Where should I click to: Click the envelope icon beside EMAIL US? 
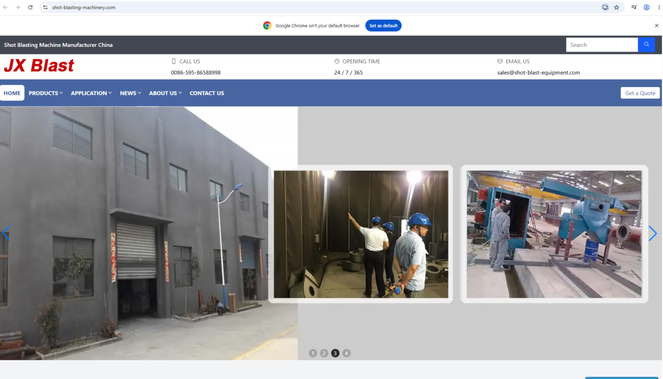pyautogui.click(x=500, y=61)
